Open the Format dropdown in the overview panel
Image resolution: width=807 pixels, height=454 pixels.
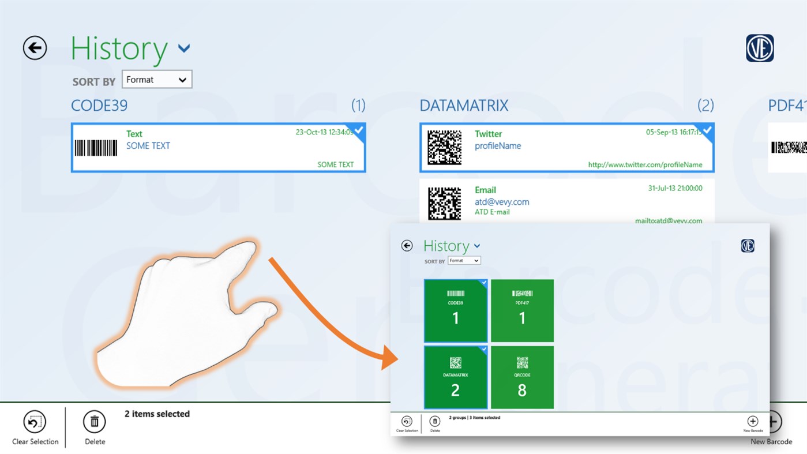pos(464,260)
